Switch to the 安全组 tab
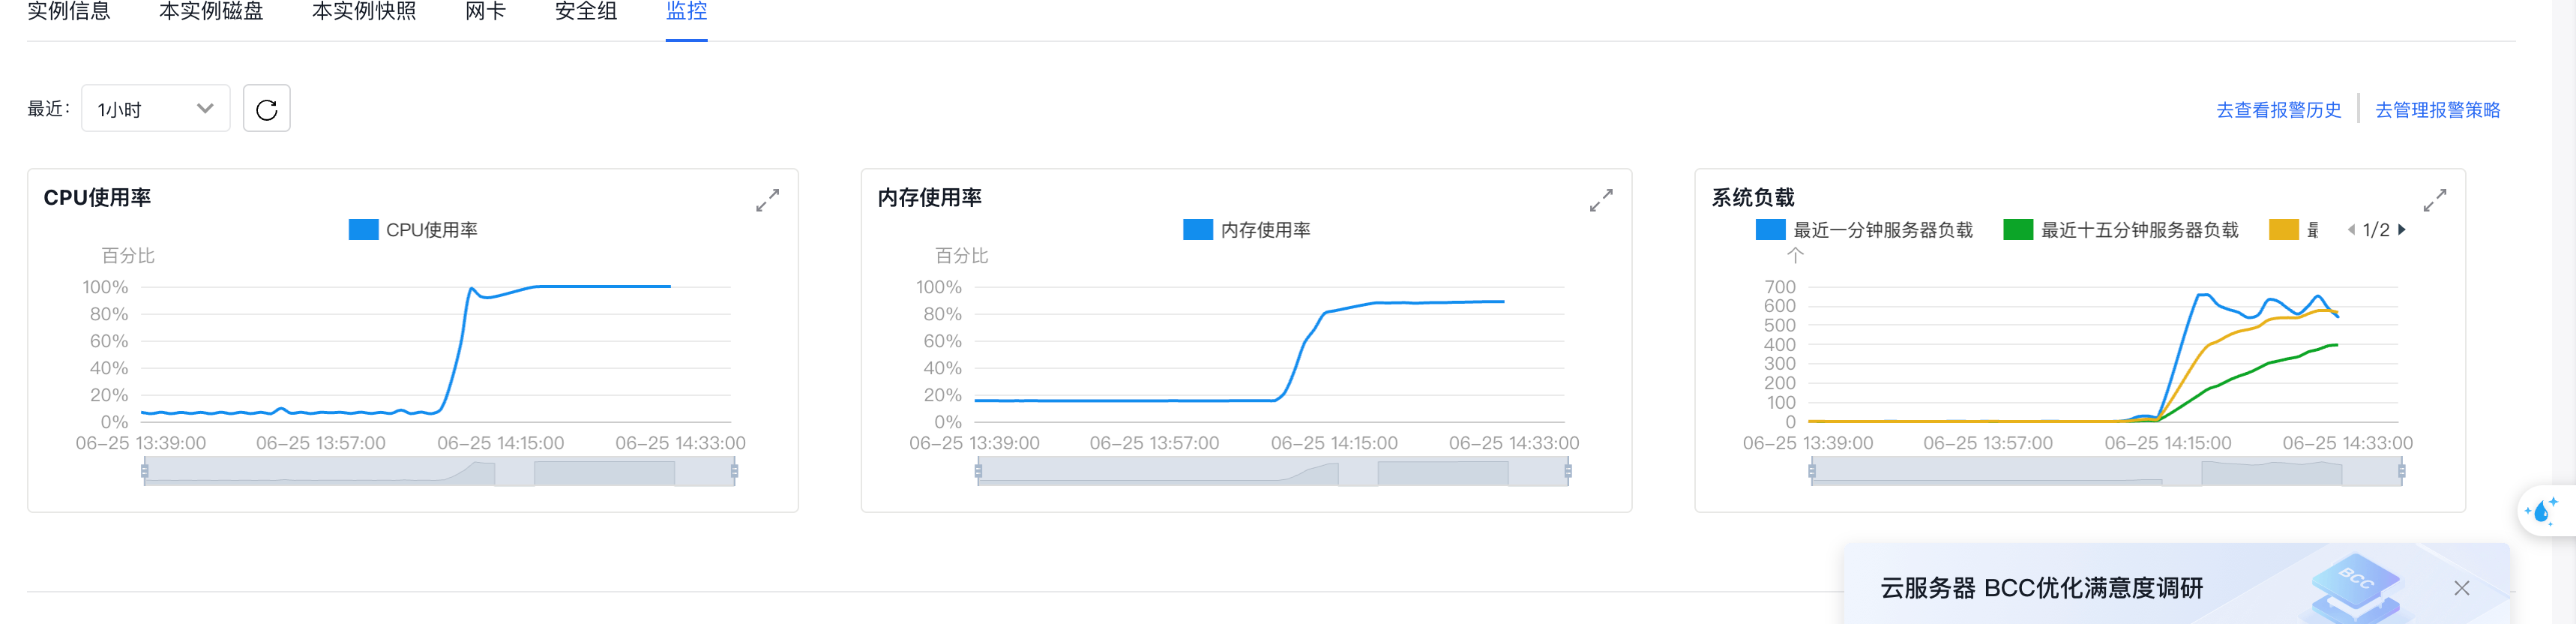Screen dimensions: 2576x624 586,12
